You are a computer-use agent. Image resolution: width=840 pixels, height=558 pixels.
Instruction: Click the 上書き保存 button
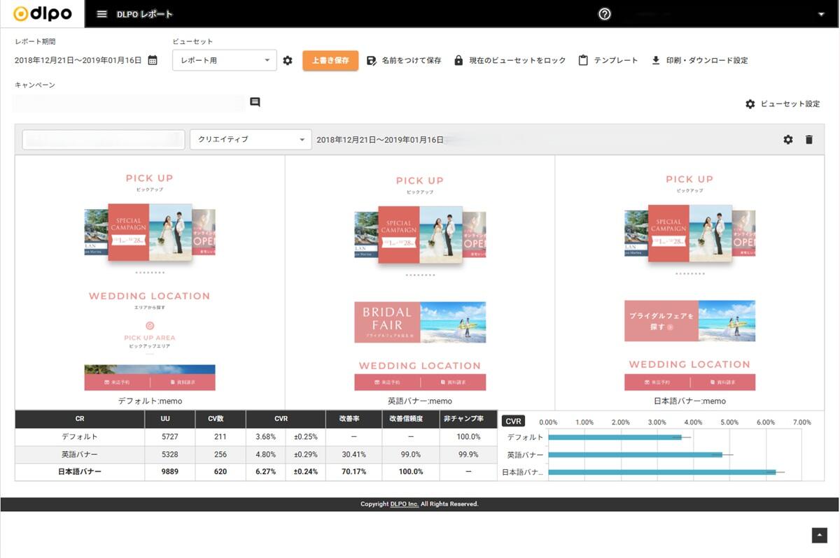(x=330, y=61)
